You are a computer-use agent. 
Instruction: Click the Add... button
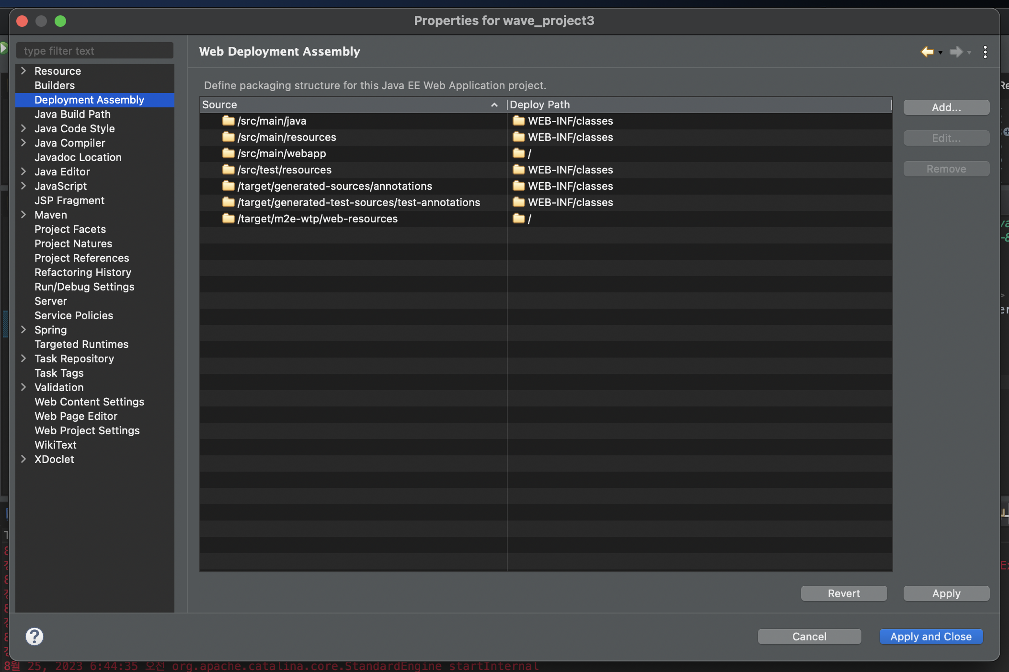(x=946, y=107)
